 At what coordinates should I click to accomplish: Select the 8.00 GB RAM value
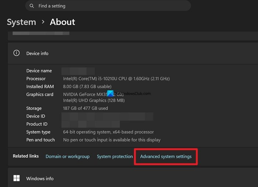click(x=87, y=86)
